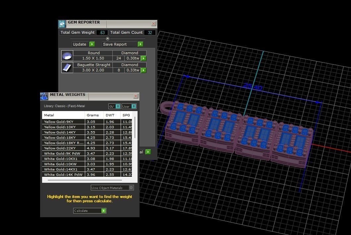Select the White Gold:14KX1 row
This screenshot has height=235, width=351.
tap(87, 169)
